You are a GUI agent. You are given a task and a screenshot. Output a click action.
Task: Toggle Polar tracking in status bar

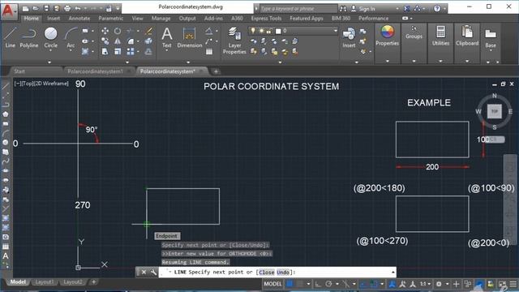328,284
